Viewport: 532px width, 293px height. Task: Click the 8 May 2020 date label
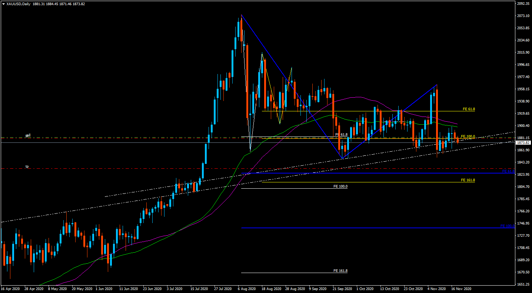[58, 288]
